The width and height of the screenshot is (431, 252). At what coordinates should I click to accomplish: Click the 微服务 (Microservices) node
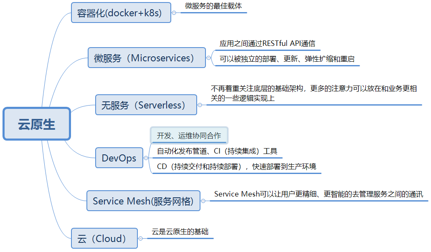point(147,58)
